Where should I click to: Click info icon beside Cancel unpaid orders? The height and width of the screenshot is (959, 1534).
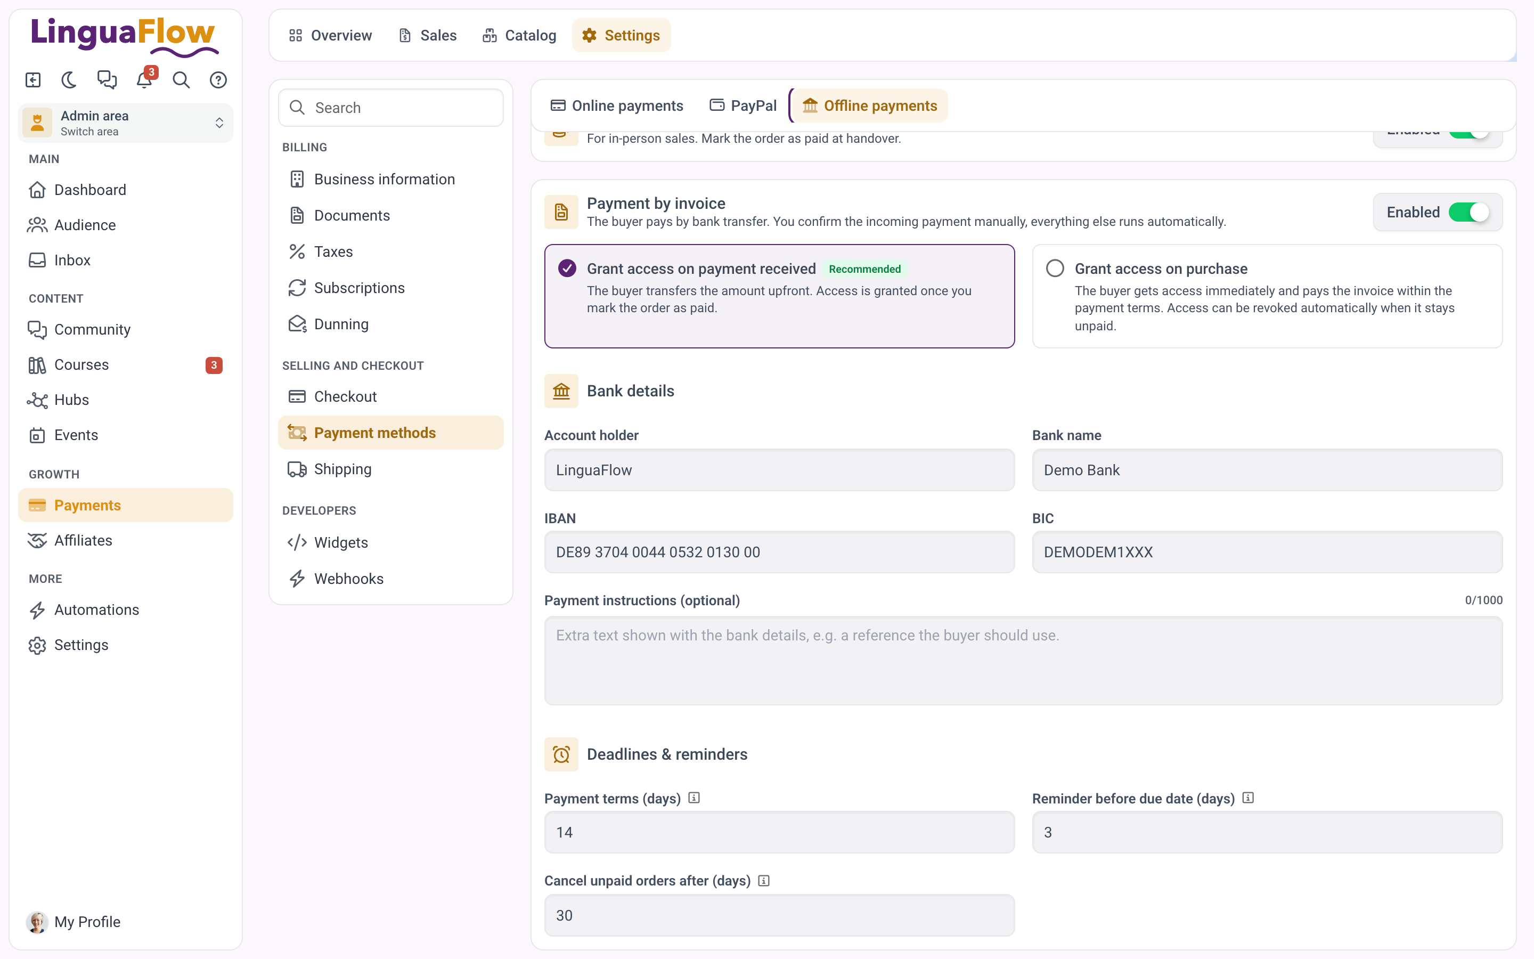click(764, 880)
